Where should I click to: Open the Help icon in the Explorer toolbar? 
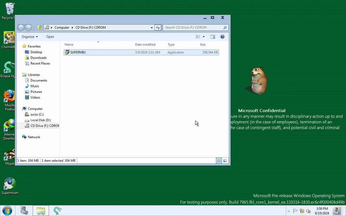click(x=222, y=37)
